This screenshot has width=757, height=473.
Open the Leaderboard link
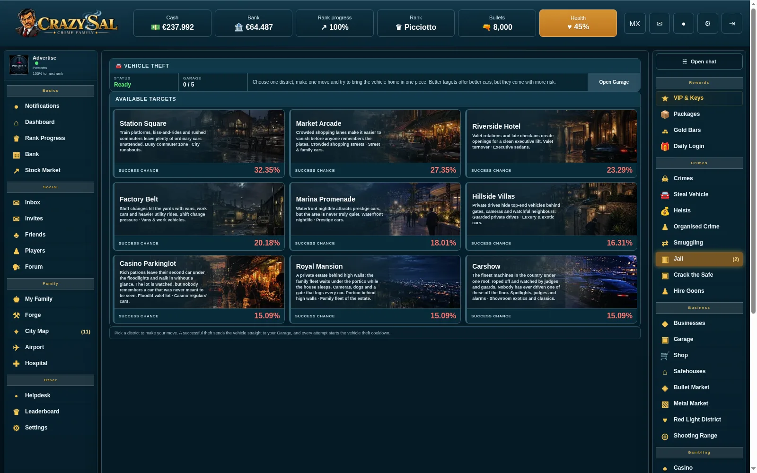pos(51,412)
